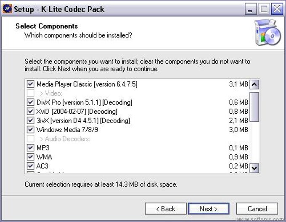Click the setup icon in the title bar
This screenshot has width=286, height=222.
coord(7,8)
